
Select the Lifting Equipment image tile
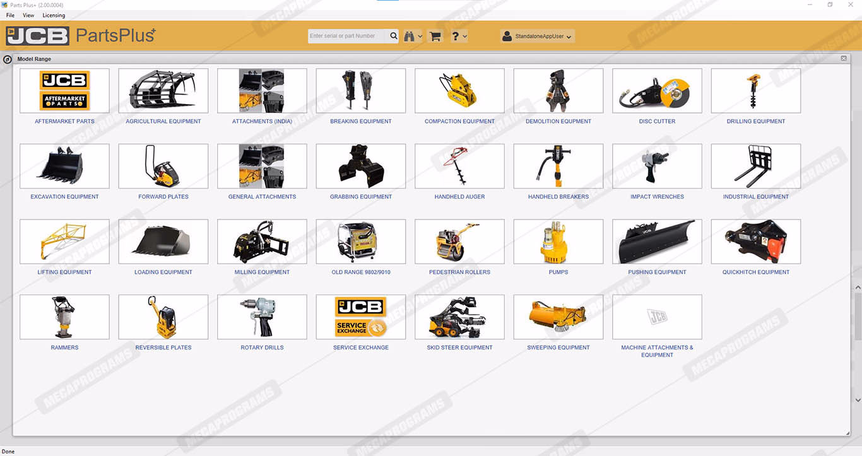64,242
